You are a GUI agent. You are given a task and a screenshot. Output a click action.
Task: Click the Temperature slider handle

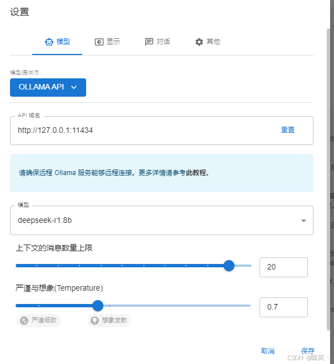pos(98,306)
